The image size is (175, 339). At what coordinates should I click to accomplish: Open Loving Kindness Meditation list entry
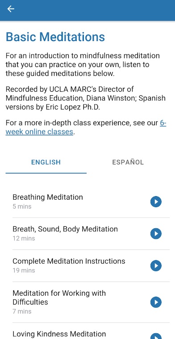pos(91,331)
